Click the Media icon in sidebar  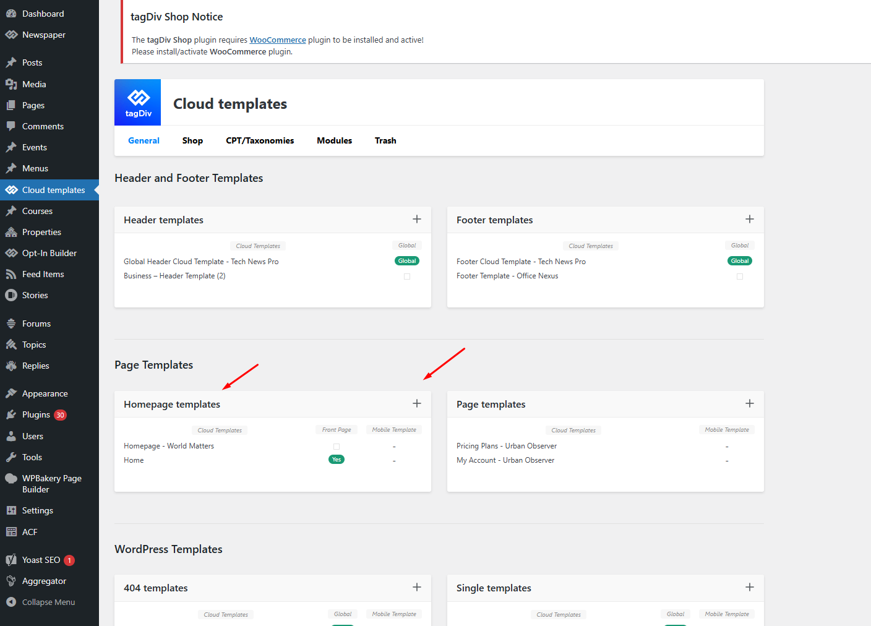click(11, 84)
